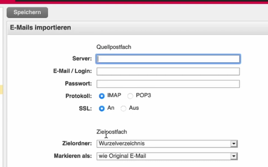The image size is (268, 167).
Task: Click the Zielpostfach section label
Action: click(x=112, y=132)
